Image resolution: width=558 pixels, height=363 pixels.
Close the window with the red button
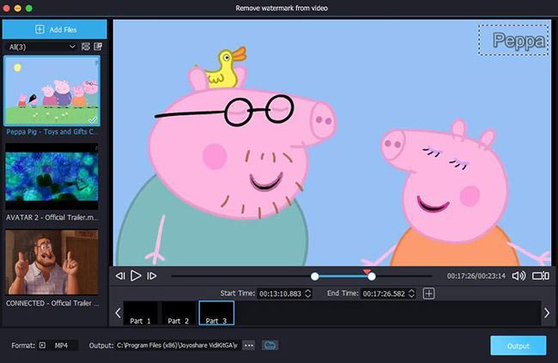[x=6, y=9]
